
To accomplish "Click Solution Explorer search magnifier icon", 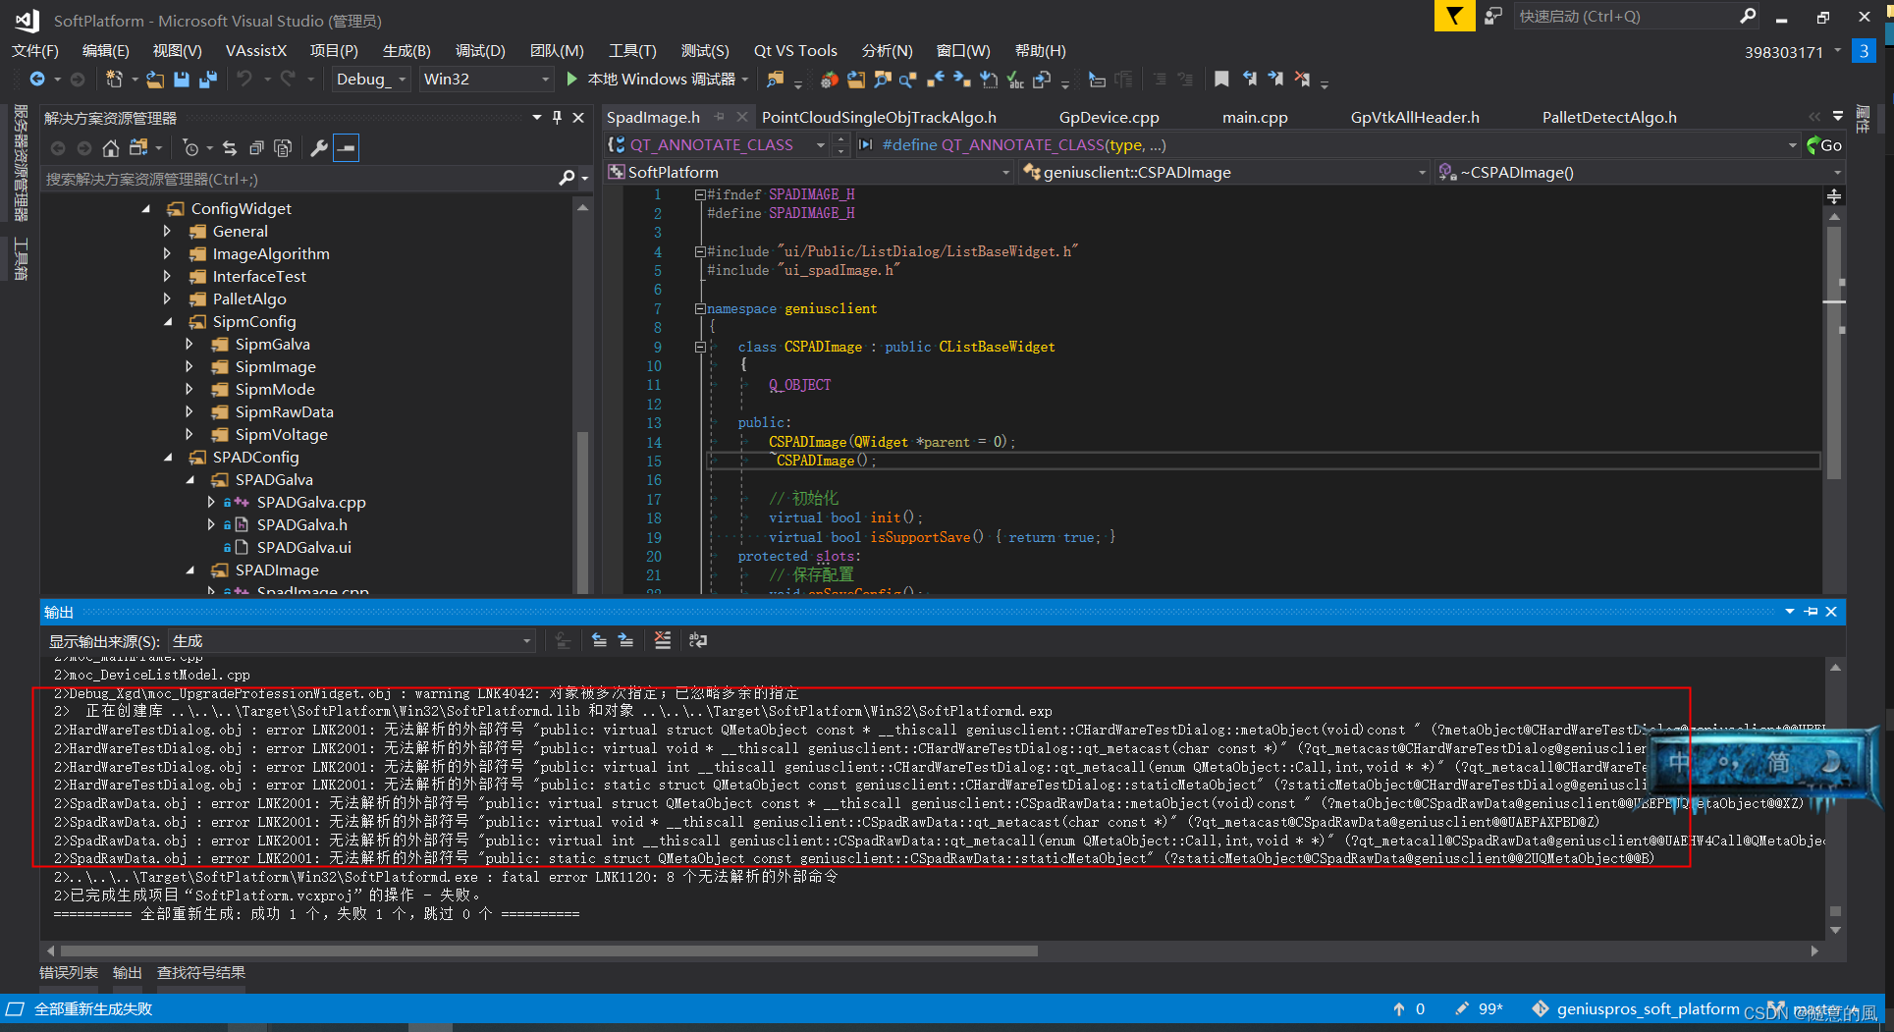I will [567, 178].
